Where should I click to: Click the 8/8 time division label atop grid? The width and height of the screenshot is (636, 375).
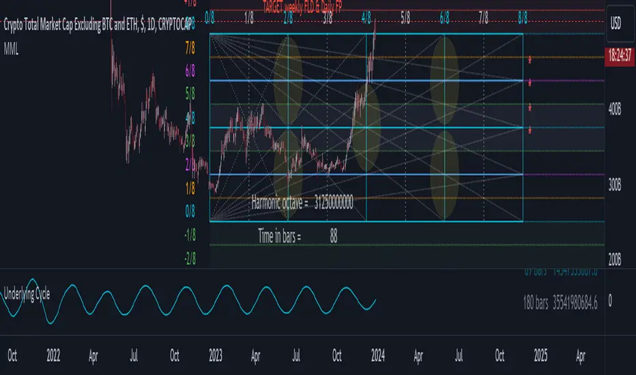coord(523,18)
